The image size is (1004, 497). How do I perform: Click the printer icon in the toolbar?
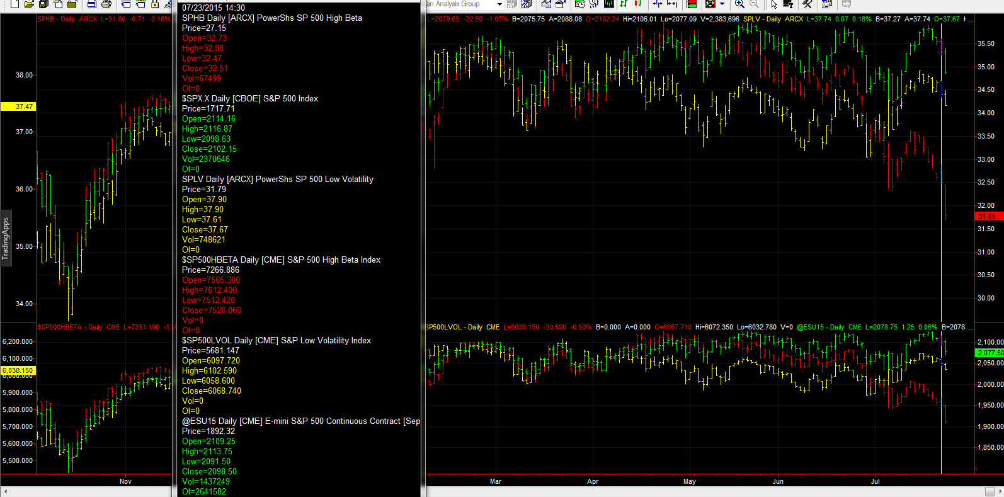pyautogui.click(x=106, y=4)
